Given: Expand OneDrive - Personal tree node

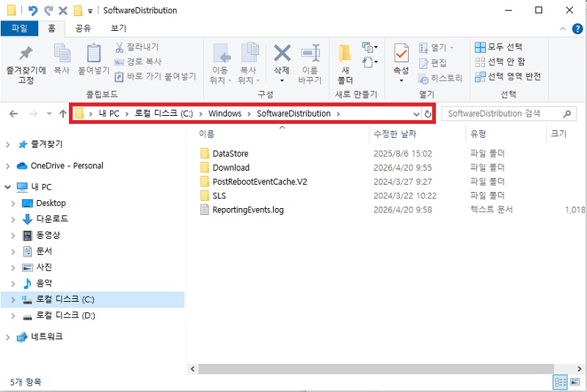Looking at the screenshot, I should 7,166.
